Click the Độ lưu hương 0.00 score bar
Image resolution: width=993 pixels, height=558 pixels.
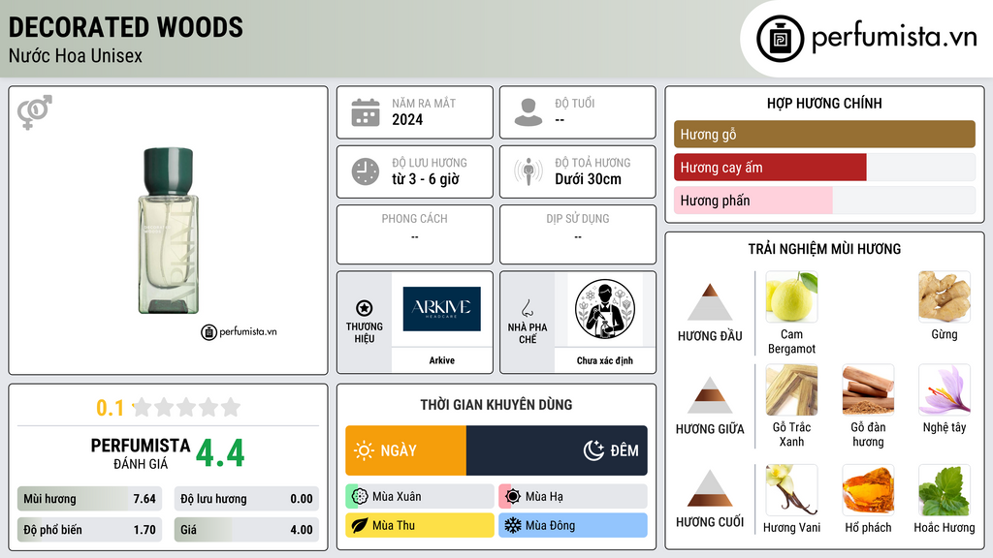click(246, 499)
